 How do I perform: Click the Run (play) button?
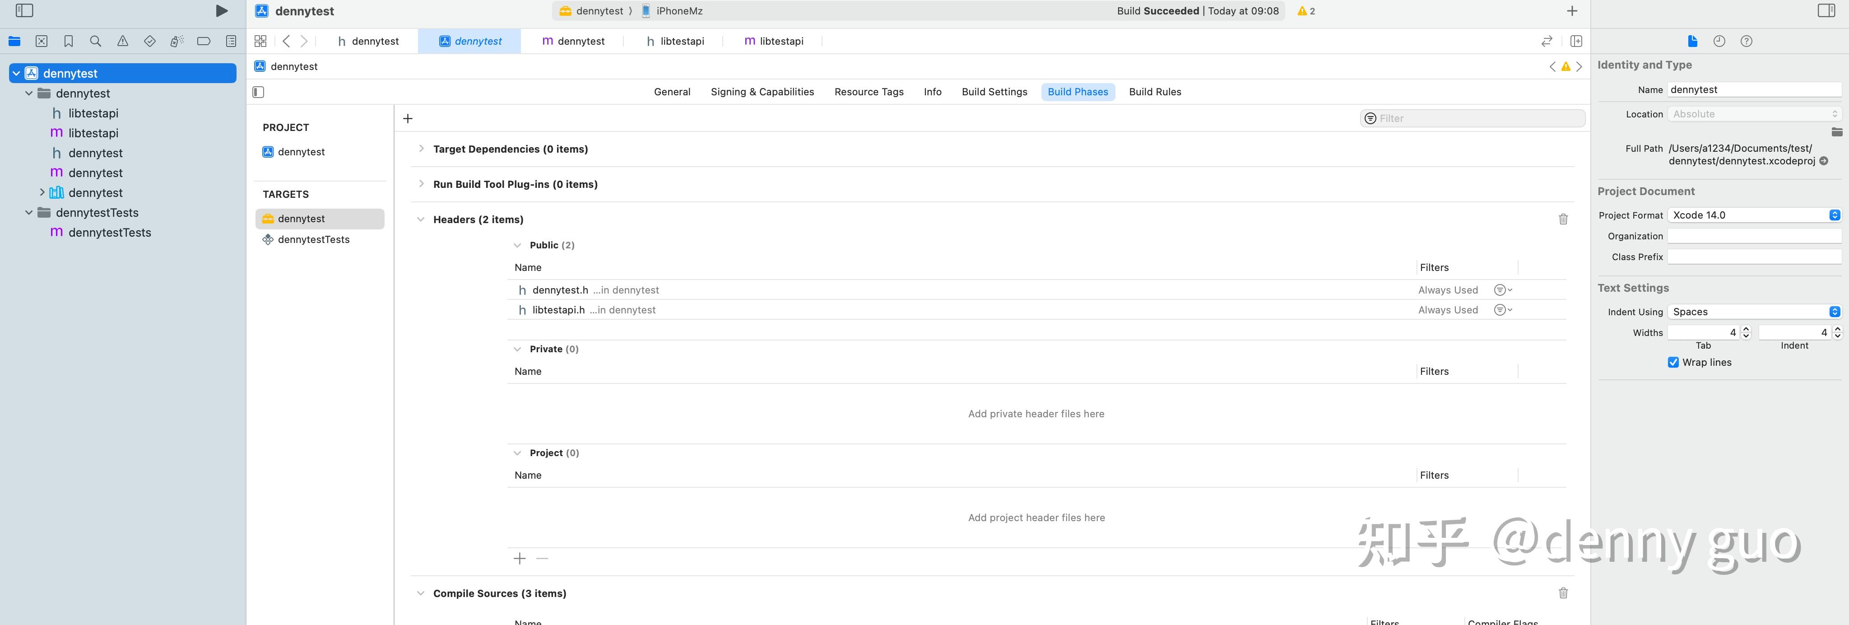point(222,11)
